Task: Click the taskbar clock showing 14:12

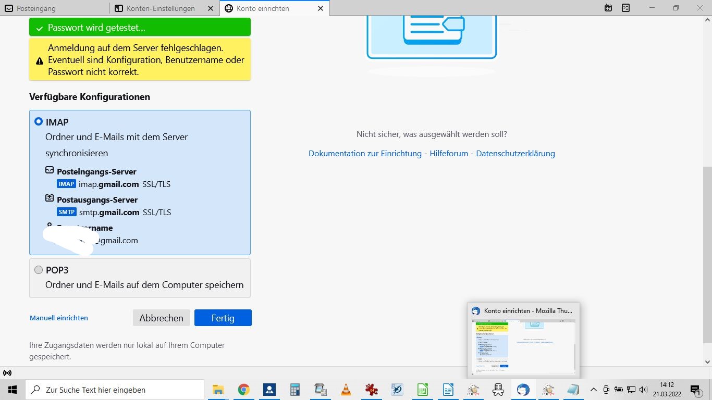Action: tap(667, 390)
